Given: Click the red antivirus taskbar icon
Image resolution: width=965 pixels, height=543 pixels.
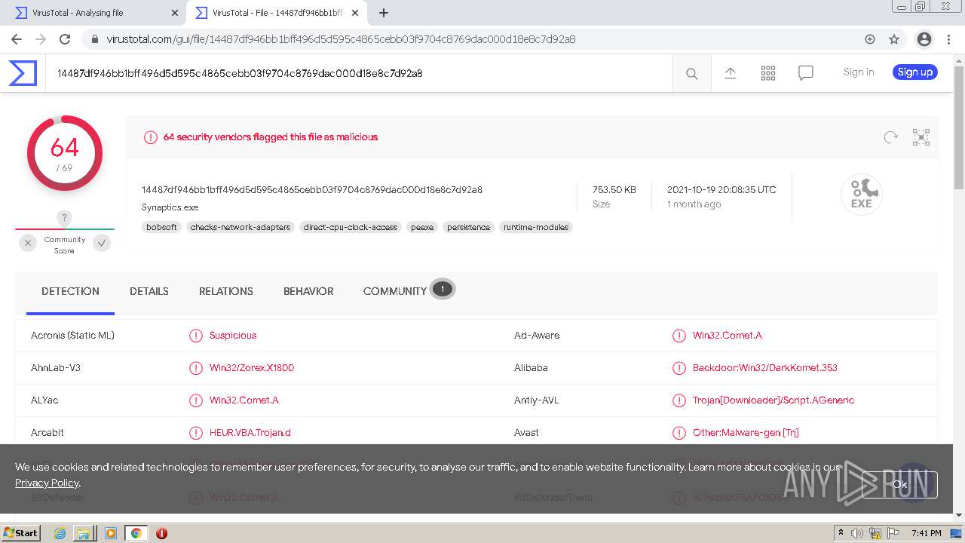Looking at the screenshot, I should point(161,533).
